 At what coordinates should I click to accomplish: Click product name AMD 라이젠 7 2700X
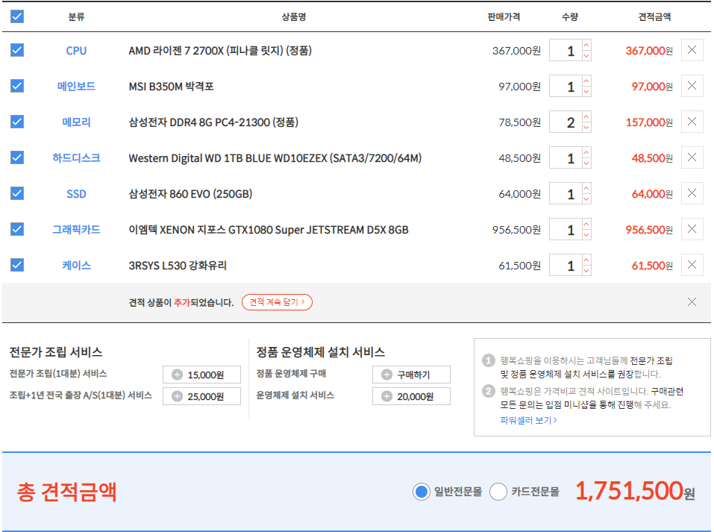click(x=220, y=51)
